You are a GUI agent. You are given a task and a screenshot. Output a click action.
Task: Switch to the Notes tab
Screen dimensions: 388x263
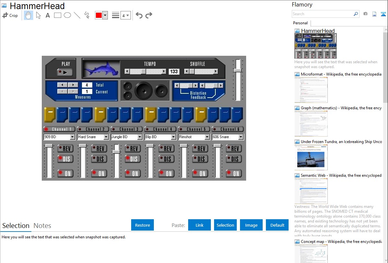point(42,226)
